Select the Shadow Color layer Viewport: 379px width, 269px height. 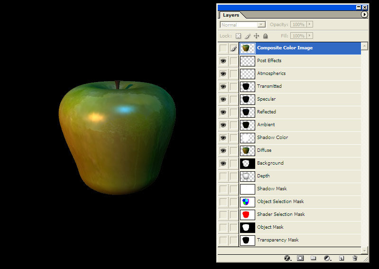coord(272,138)
